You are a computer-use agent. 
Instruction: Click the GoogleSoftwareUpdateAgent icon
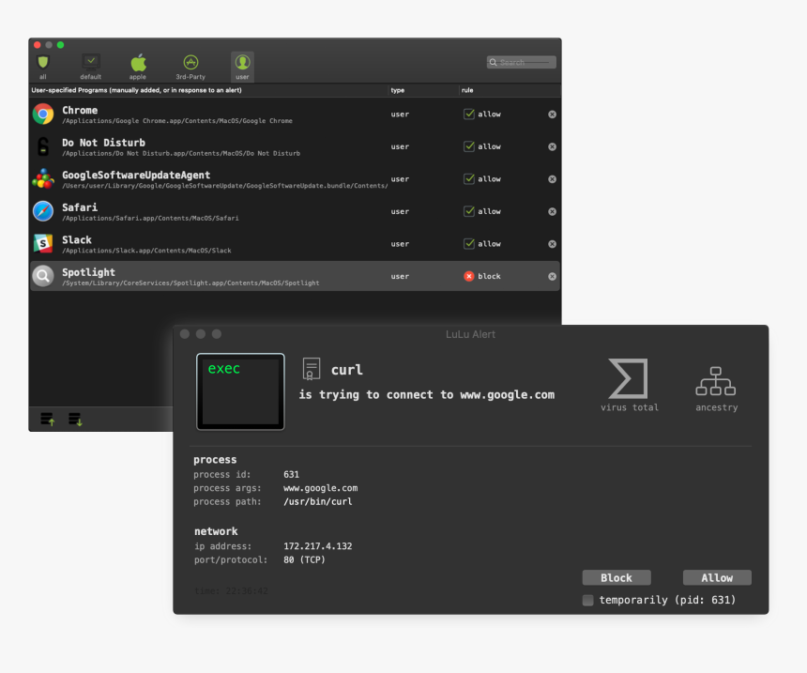pyautogui.click(x=43, y=178)
